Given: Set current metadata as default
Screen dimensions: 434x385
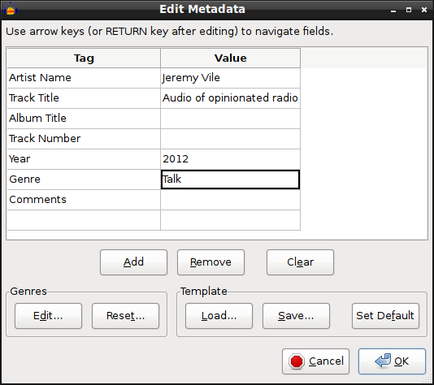Looking at the screenshot, I should click(385, 316).
